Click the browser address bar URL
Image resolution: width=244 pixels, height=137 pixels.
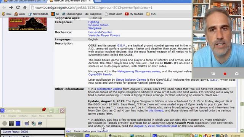(94, 8)
